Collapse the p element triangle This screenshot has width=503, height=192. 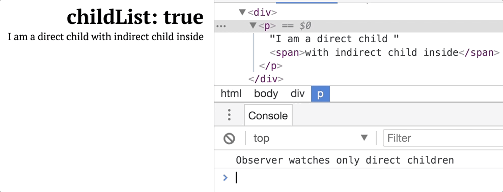[254, 25]
